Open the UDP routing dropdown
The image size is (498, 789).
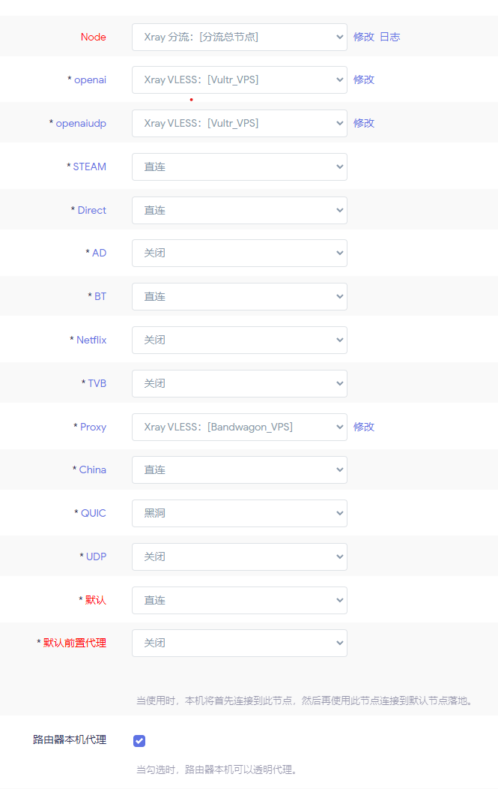239,556
